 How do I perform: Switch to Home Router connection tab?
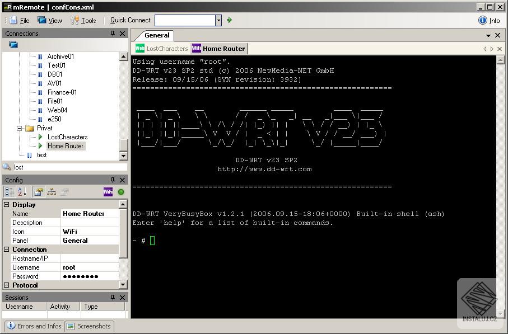pos(218,49)
